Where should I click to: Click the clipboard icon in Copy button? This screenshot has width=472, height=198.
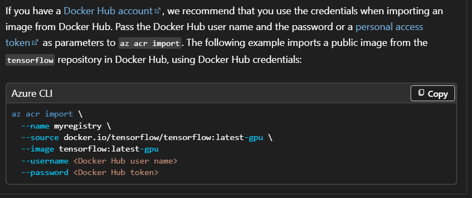pos(422,93)
